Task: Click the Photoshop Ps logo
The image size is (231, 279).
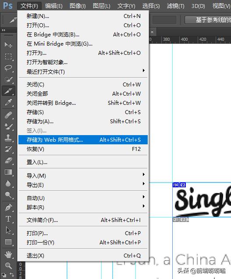Action: pyautogui.click(x=8, y=6)
